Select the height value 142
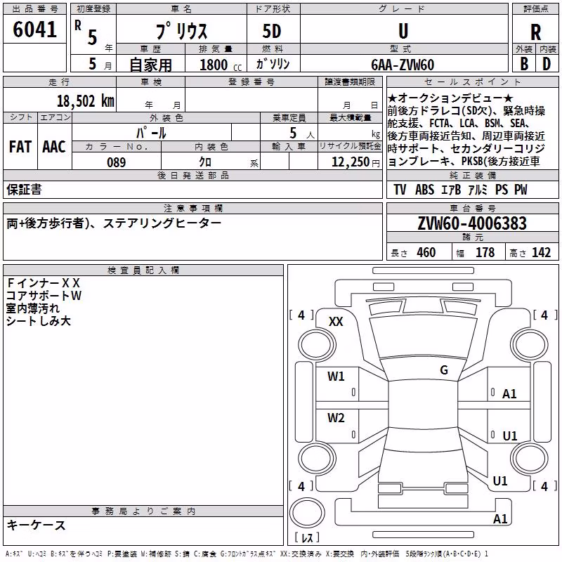 pyautogui.click(x=541, y=252)
